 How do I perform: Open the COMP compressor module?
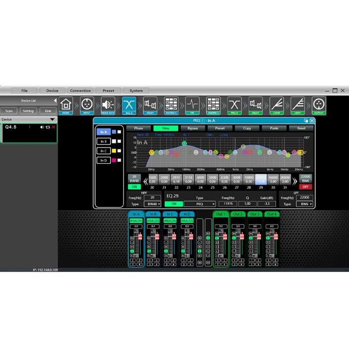[x=276, y=104]
